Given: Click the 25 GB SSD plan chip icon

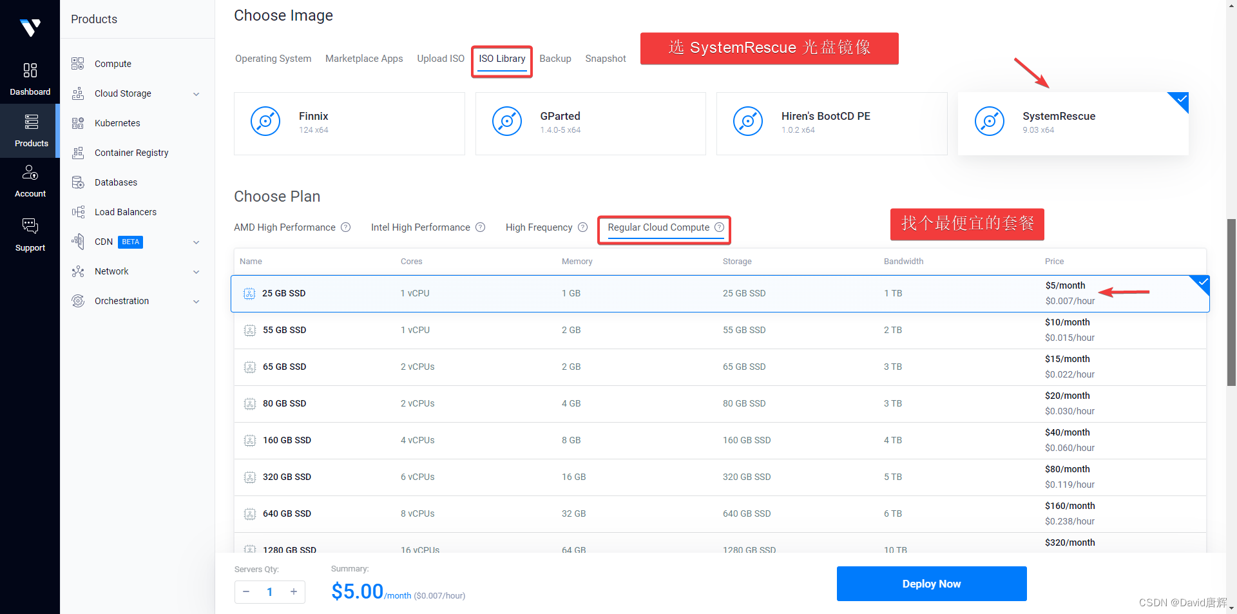Looking at the screenshot, I should click(249, 294).
